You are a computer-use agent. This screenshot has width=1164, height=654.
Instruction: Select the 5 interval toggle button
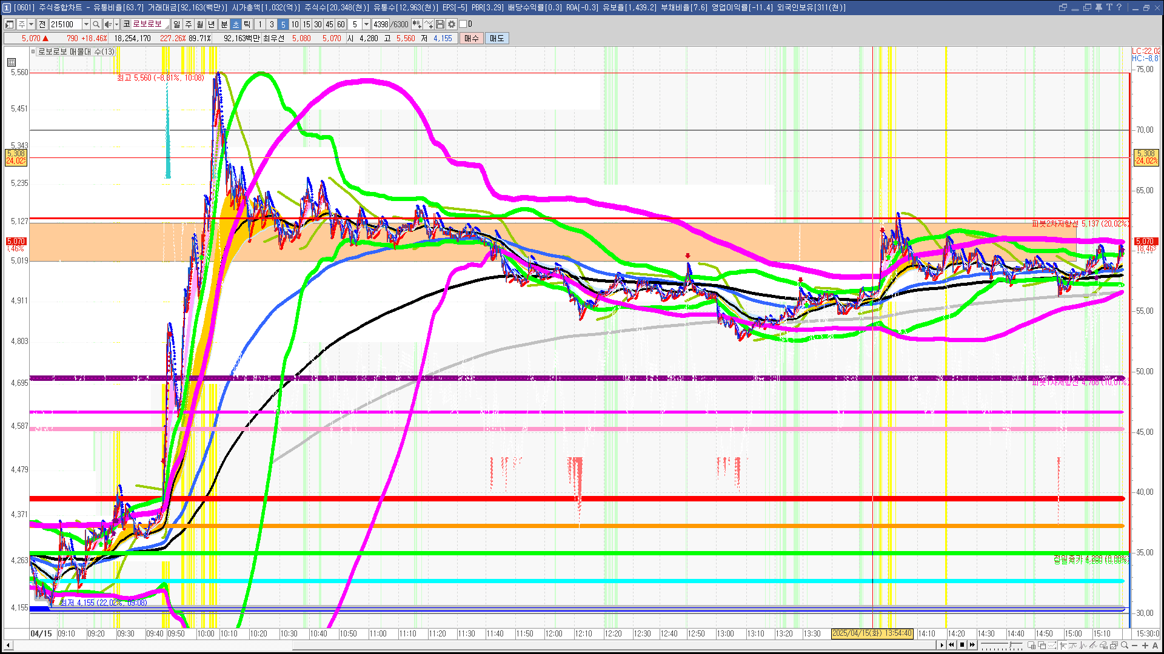tap(283, 24)
